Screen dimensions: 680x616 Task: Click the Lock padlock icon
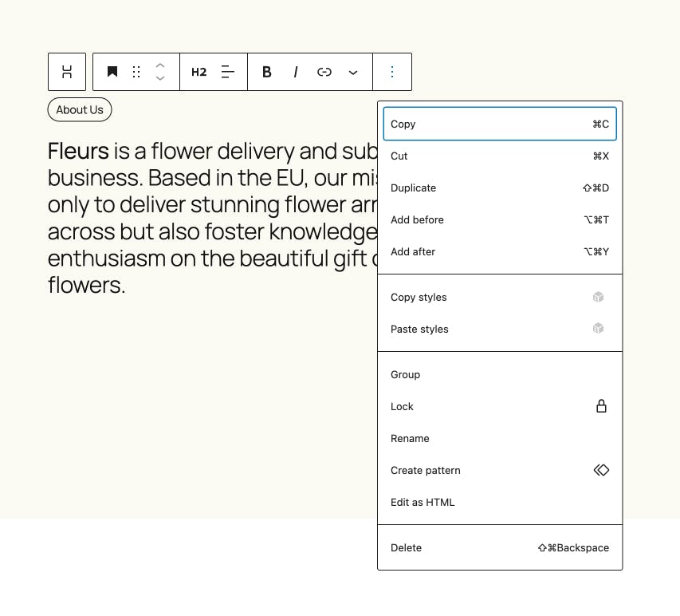601,406
